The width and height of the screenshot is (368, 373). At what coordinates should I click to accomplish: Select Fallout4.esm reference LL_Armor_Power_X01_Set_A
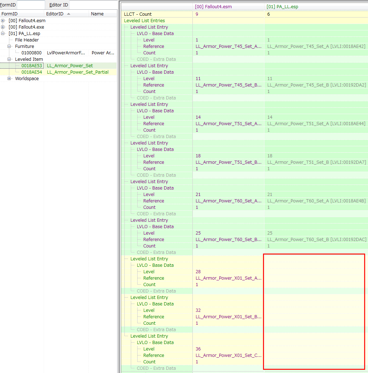[x=228, y=278]
